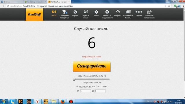Open a new browser tab
The height and width of the screenshot is (104, 185).
[x=73, y=2]
